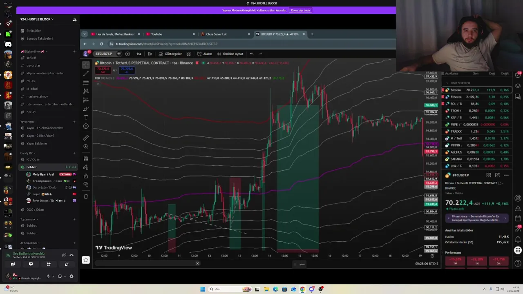Toggle Discord headphone deafen
The image size is (523, 294).
pos(60,276)
